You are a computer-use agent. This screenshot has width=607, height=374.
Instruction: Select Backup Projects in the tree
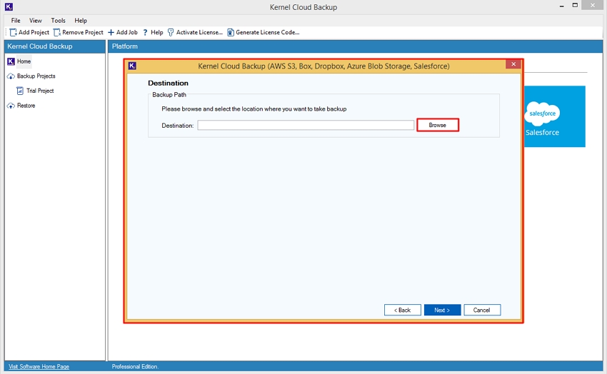click(x=36, y=76)
